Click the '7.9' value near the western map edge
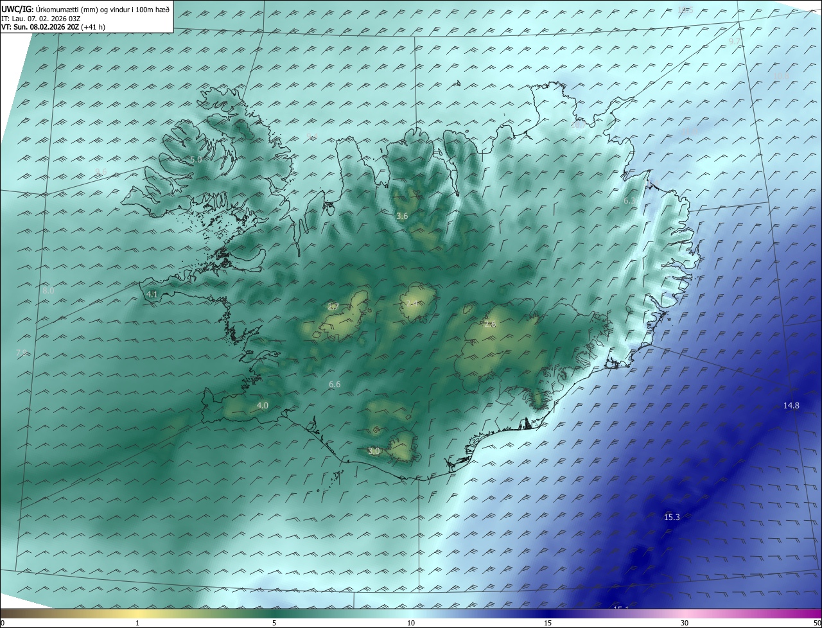The width and height of the screenshot is (822, 628). pos(21,353)
